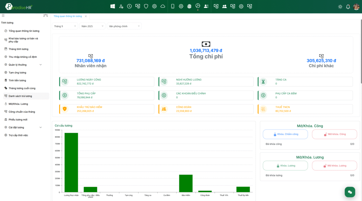Open Khai báo lương cơ bản và phụ cấp
Image resolution: width=362 pixels, height=201 pixels.
coord(24,40)
